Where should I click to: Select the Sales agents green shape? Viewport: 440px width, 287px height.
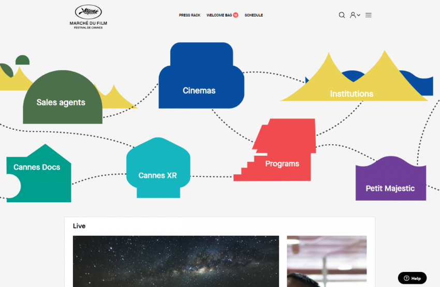pos(63,98)
